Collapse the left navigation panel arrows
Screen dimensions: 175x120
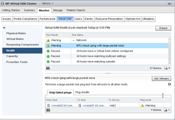click(4, 28)
